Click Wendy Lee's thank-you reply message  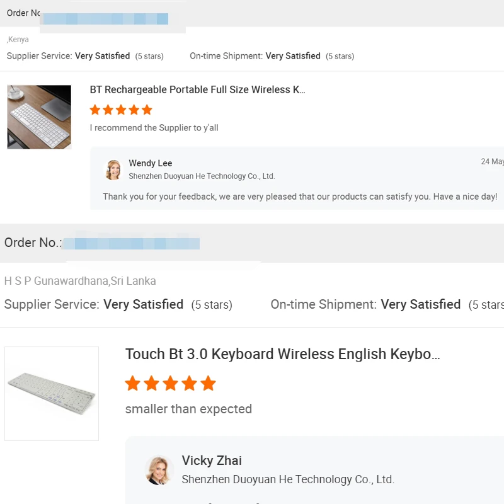(x=300, y=197)
